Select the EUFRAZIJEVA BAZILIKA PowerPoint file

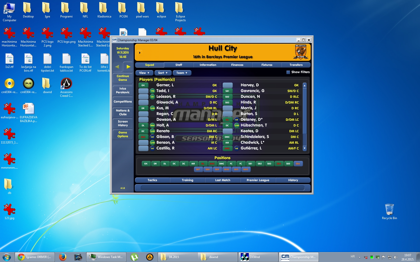[x=28, y=113]
